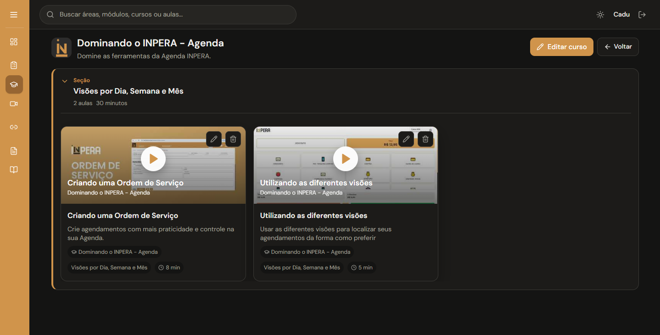This screenshot has width=660, height=335.
Task: Click the Cadu user name
Action: [621, 15]
